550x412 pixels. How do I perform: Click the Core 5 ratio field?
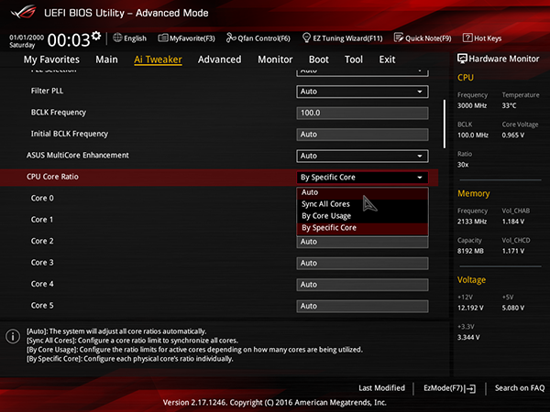click(362, 306)
